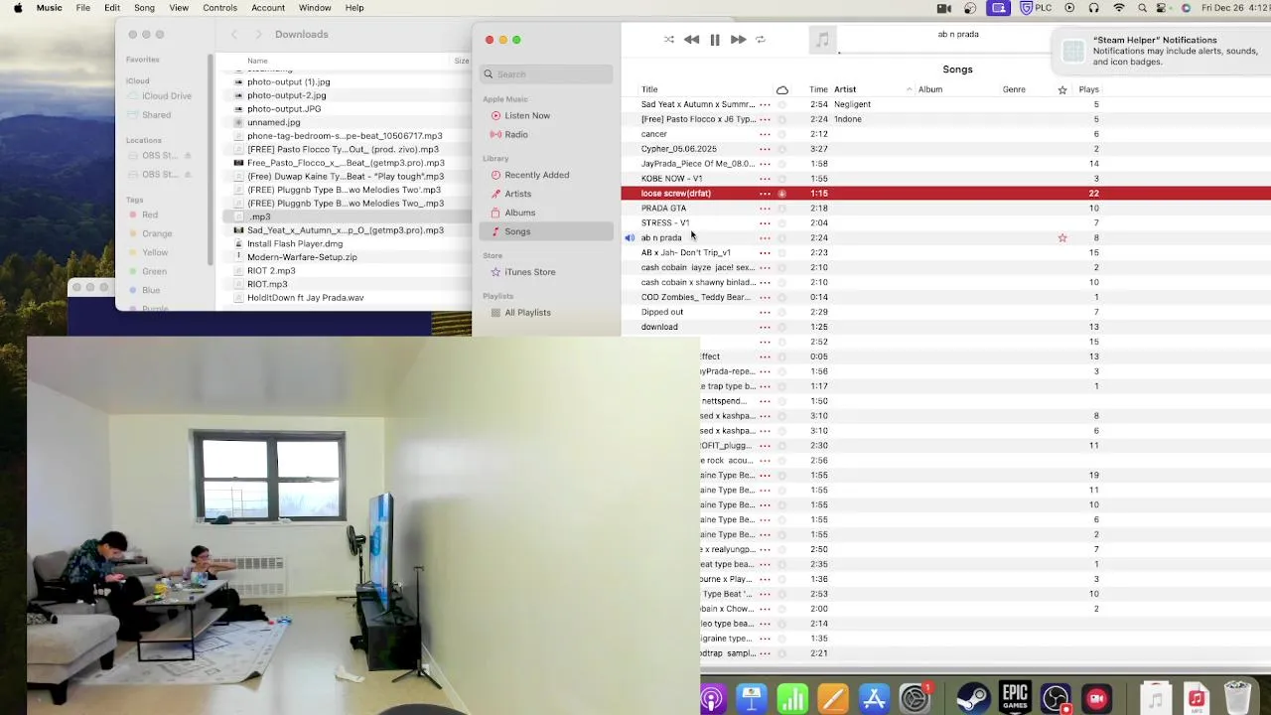Open Epic Games Launcher from the Dock
Screen dimensions: 1271x715
(x=1015, y=699)
